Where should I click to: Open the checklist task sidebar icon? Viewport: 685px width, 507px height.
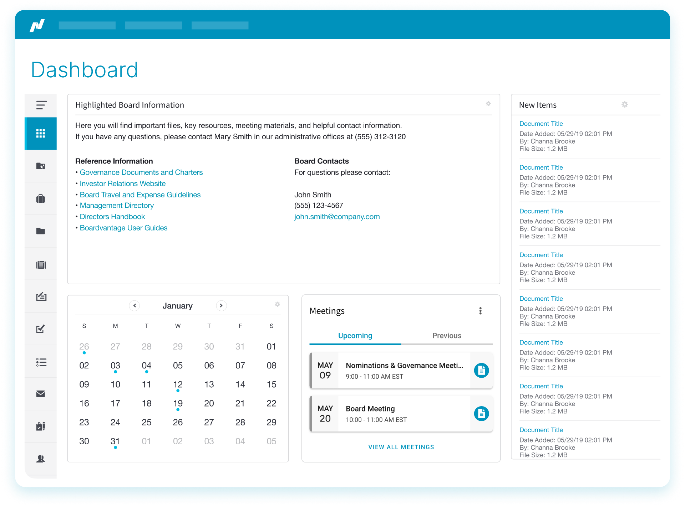pos(41,329)
